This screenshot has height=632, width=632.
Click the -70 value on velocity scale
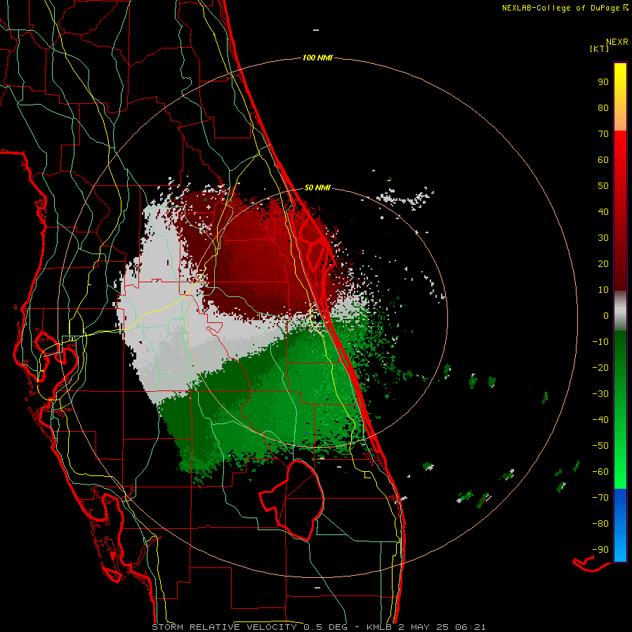click(x=600, y=497)
